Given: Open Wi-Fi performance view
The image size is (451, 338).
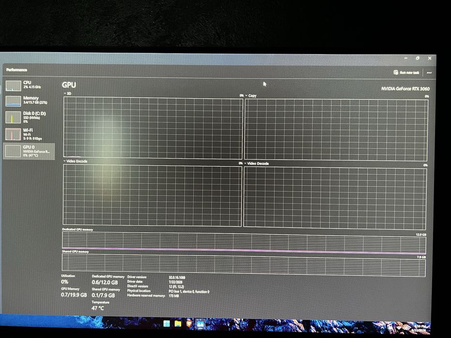Looking at the screenshot, I should pyautogui.click(x=29, y=134).
